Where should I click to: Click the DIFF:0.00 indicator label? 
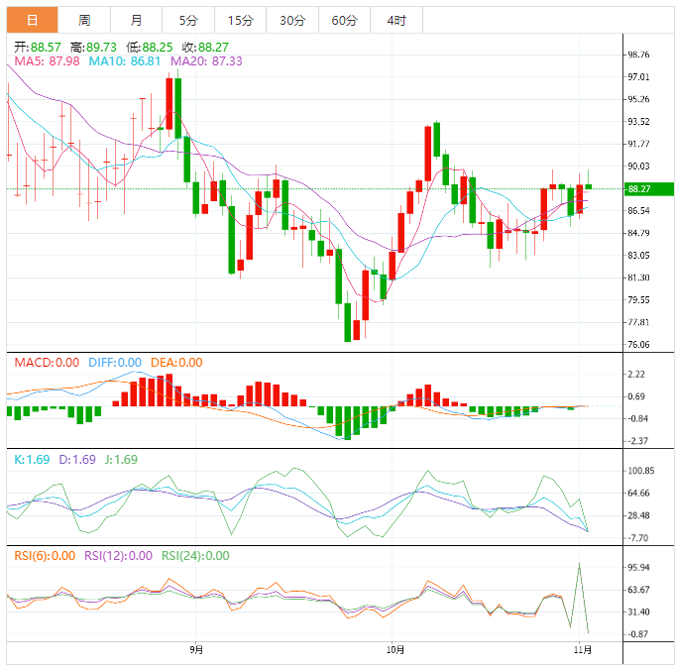[115, 363]
